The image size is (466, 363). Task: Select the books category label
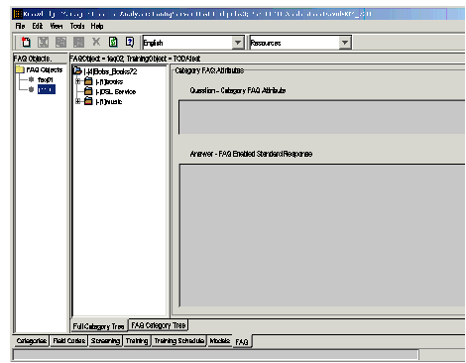pyautogui.click(x=109, y=81)
